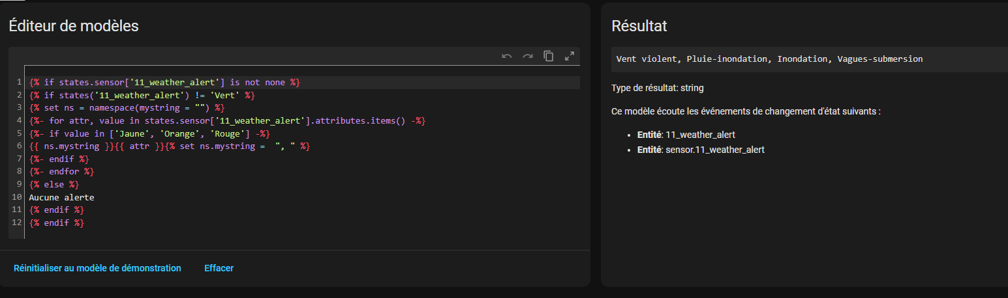This screenshot has width=1008, height=298.
Task: Copy the template code with the copy icon
Action: click(549, 57)
